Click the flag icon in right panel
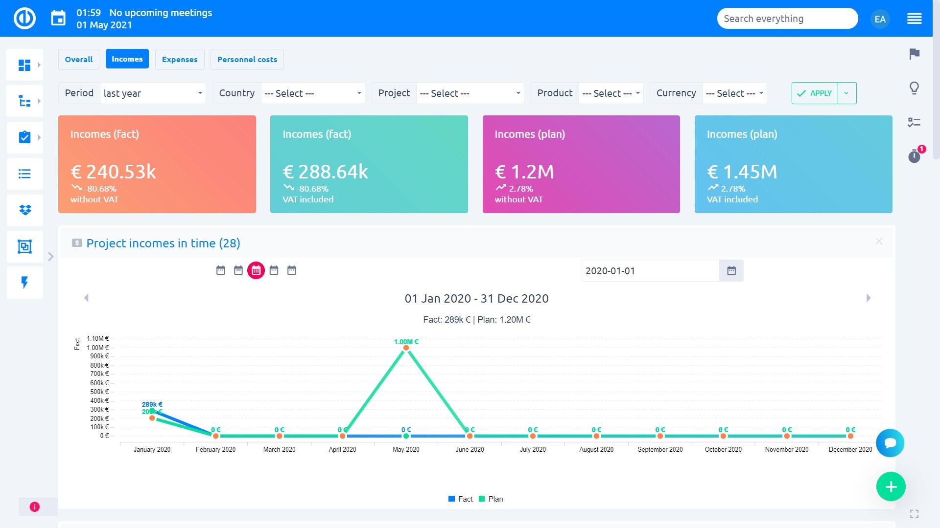 pyautogui.click(x=914, y=54)
